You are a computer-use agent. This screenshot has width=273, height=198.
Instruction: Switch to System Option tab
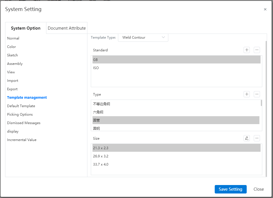tap(26, 28)
